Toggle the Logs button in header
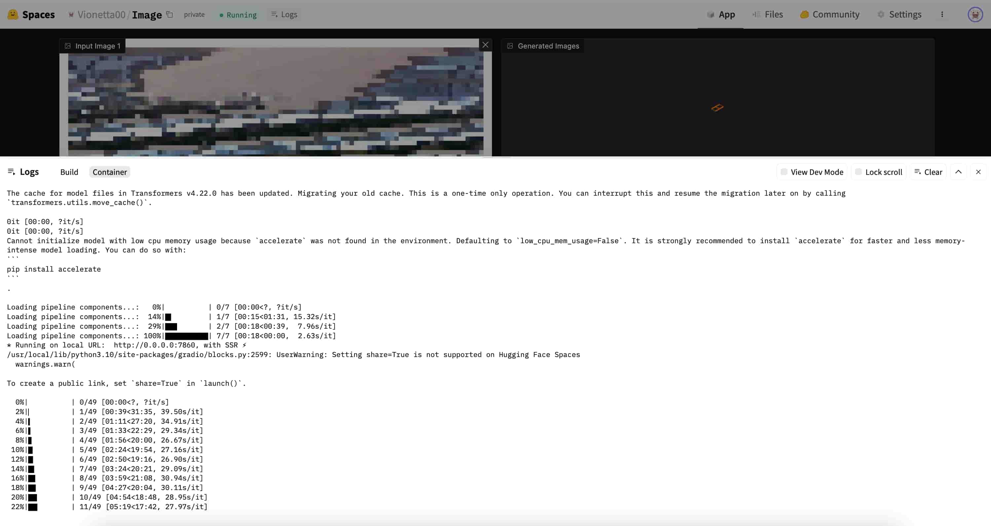The height and width of the screenshot is (526, 991). (x=284, y=15)
